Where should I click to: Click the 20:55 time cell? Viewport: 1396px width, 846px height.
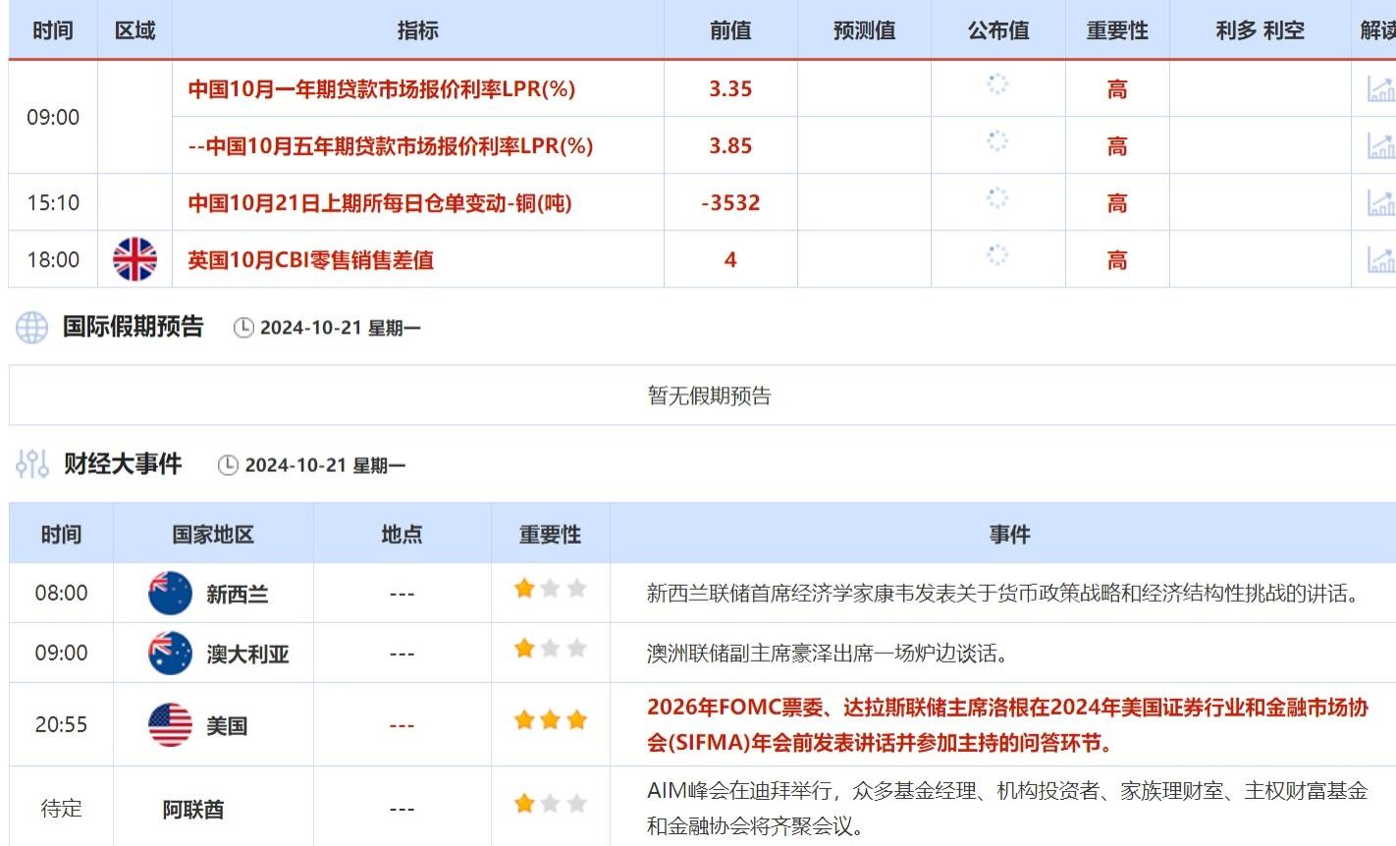click(x=61, y=725)
